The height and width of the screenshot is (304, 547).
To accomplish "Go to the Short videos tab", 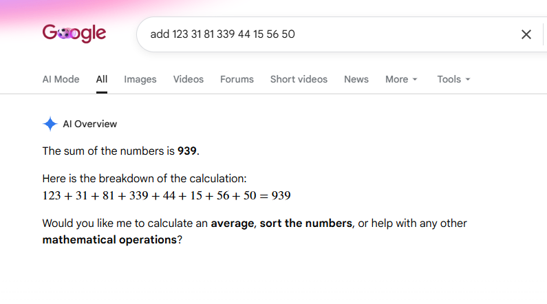I will point(299,79).
